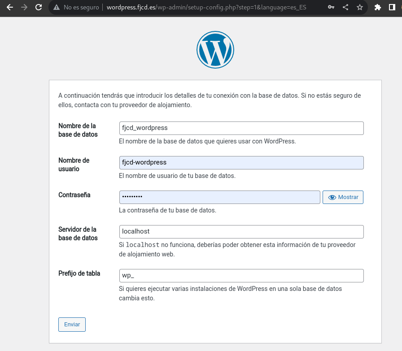Click the browser forward arrow
Viewport: 402px width, 351px height.
pos(24,7)
